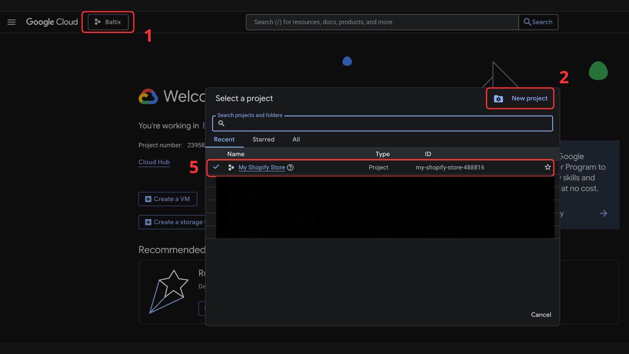This screenshot has height=354, width=629.
Task: Focus the top resources search bar
Action: (x=382, y=22)
